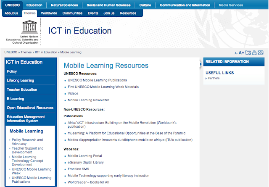
Task: Open Mobile Learning Portal link
Action: click(x=85, y=156)
